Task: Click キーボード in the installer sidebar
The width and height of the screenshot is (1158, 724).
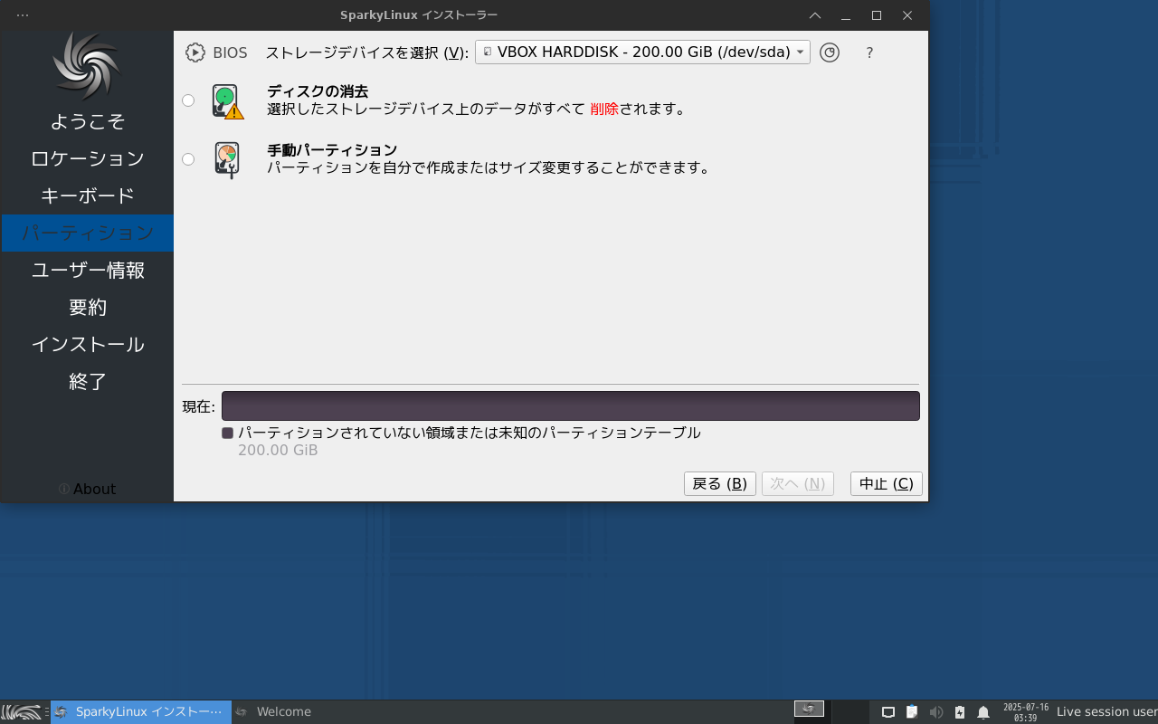Action: pyautogui.click(x=87, y=195)
